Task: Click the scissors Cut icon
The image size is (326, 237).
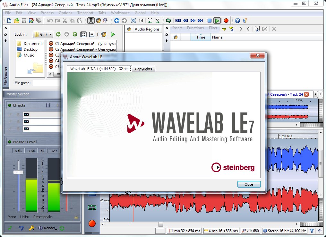Action: pos(65,21)
